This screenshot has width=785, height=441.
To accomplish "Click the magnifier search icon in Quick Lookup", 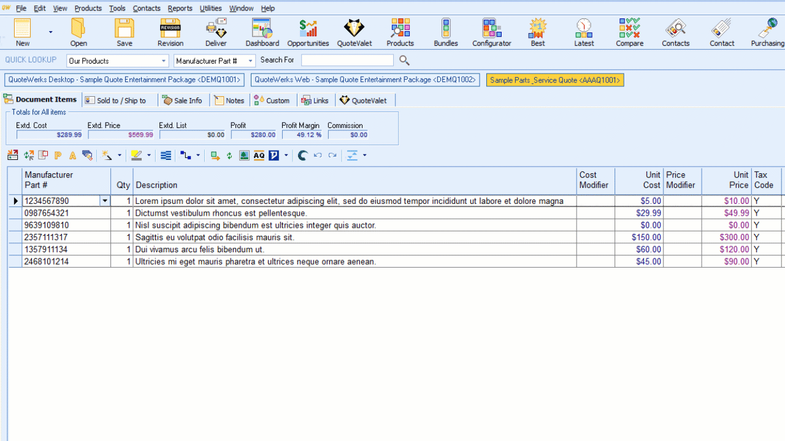I will point(404,60).
